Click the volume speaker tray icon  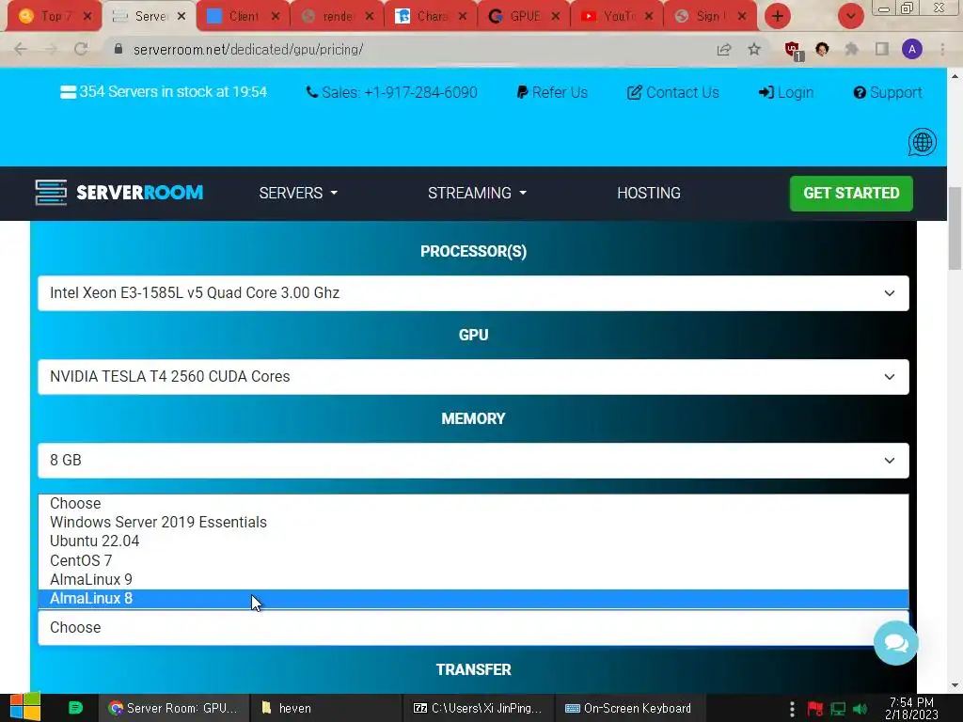860,709
